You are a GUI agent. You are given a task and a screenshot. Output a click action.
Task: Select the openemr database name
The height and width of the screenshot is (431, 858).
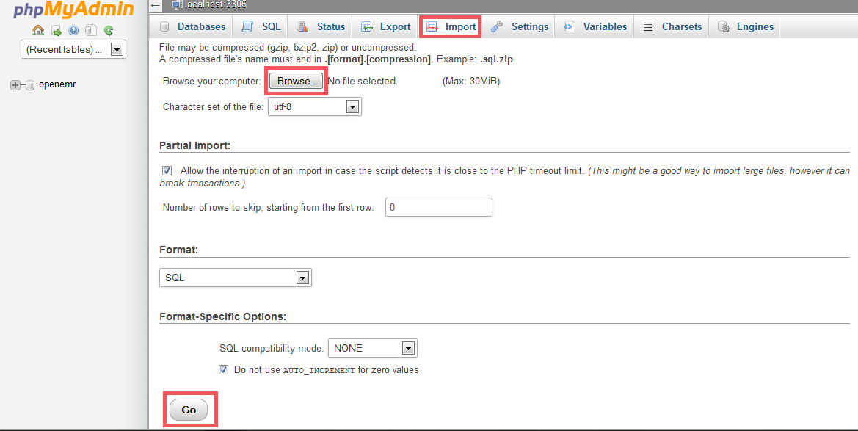57,84
